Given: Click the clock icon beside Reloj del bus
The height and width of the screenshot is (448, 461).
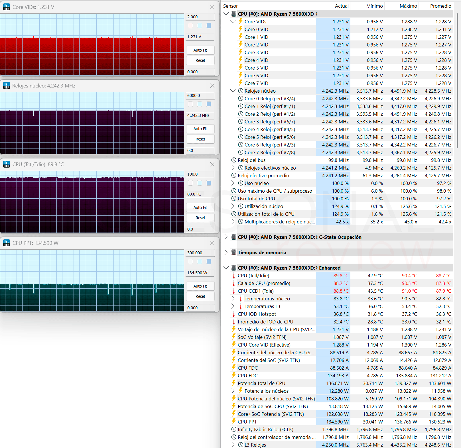Looking at the screenshot, I should coord(234,160).
